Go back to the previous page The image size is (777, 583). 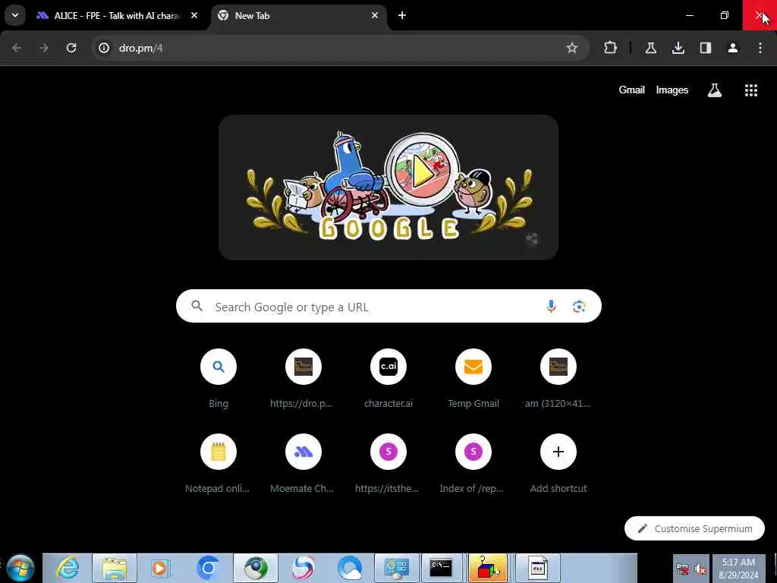click(x=17, y=48)
